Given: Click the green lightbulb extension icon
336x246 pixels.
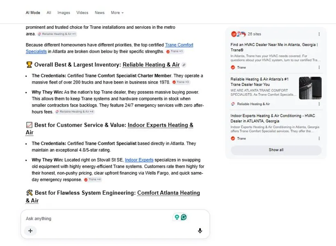Looking at the screenshot, I should pos(177,217).
